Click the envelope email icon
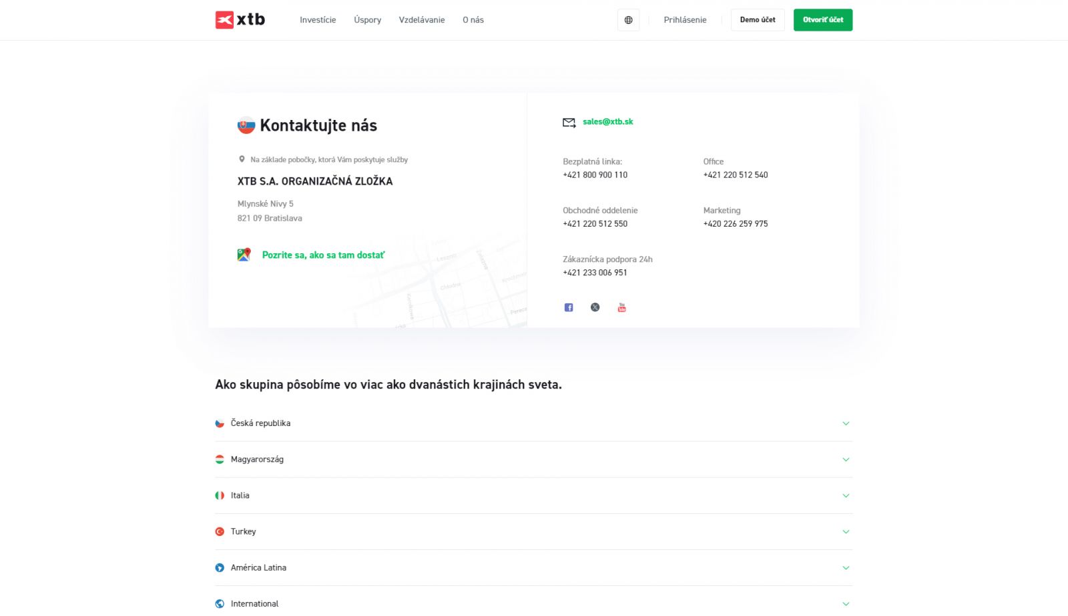 point(569,123)
